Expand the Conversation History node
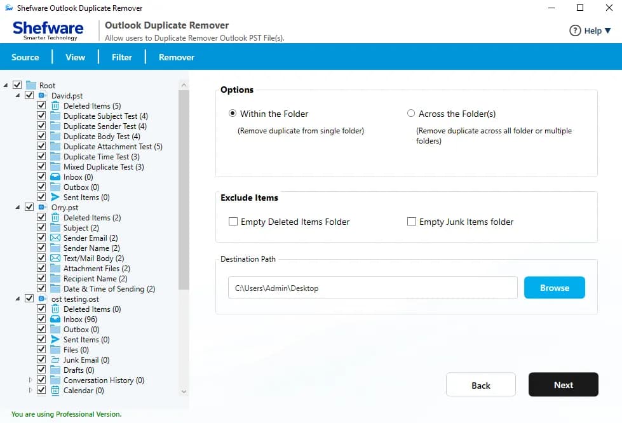Image resolution: width=622 pixels, height=423 pixels. 30,380
